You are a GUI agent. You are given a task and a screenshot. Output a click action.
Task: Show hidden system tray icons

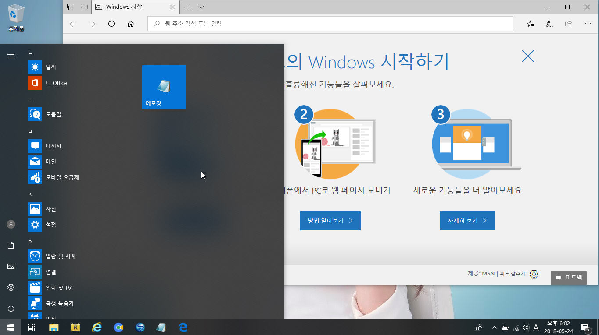tap(495, 327)
